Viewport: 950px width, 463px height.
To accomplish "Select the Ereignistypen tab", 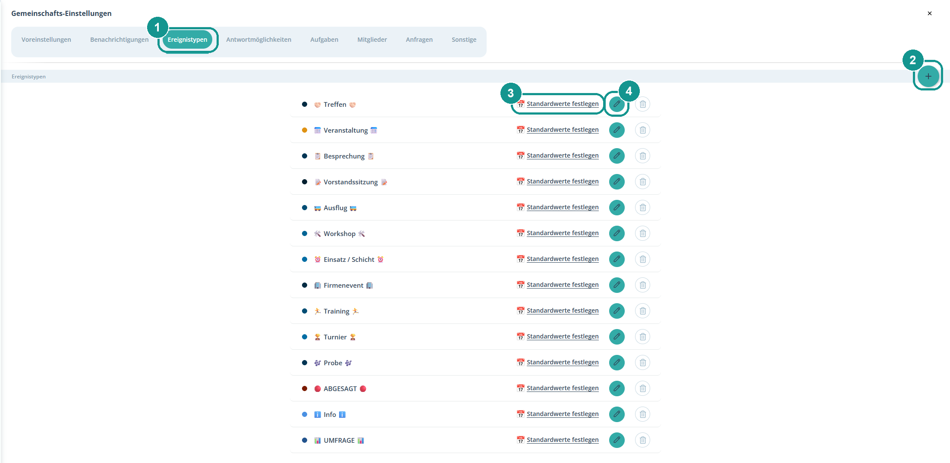I will pos(187,40).
